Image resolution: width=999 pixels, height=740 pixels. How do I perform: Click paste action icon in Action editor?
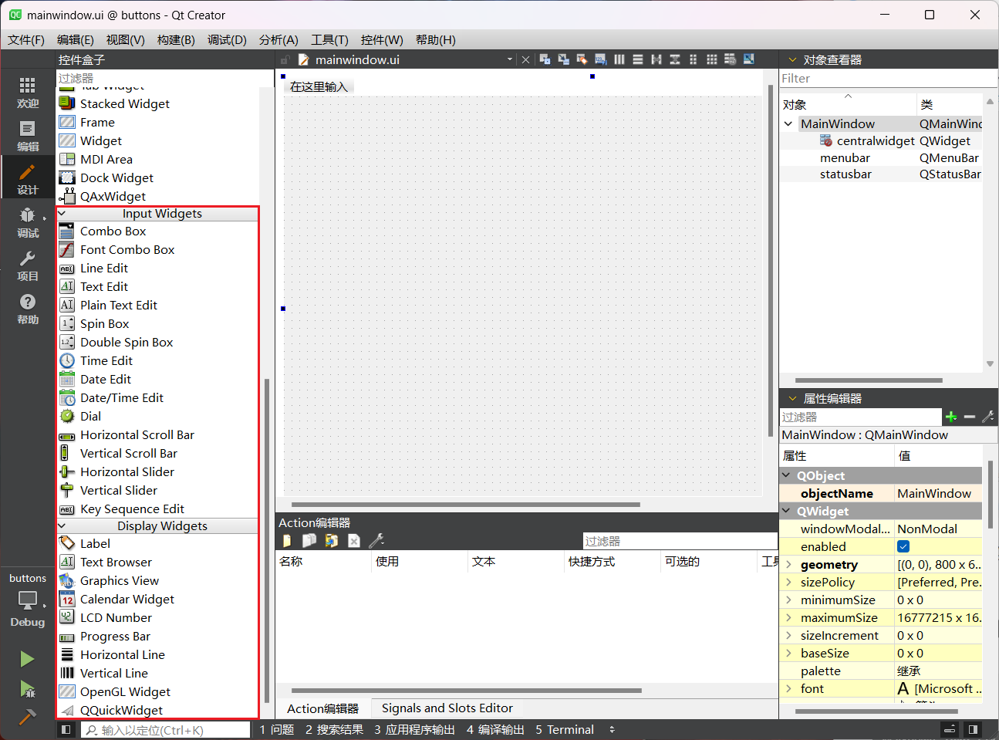332,541
